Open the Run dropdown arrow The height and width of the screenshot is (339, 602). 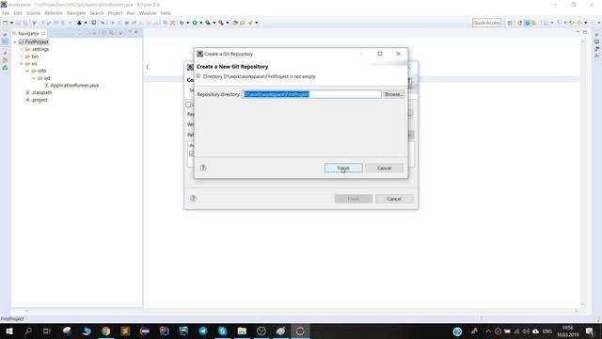[x=200, y=23]
